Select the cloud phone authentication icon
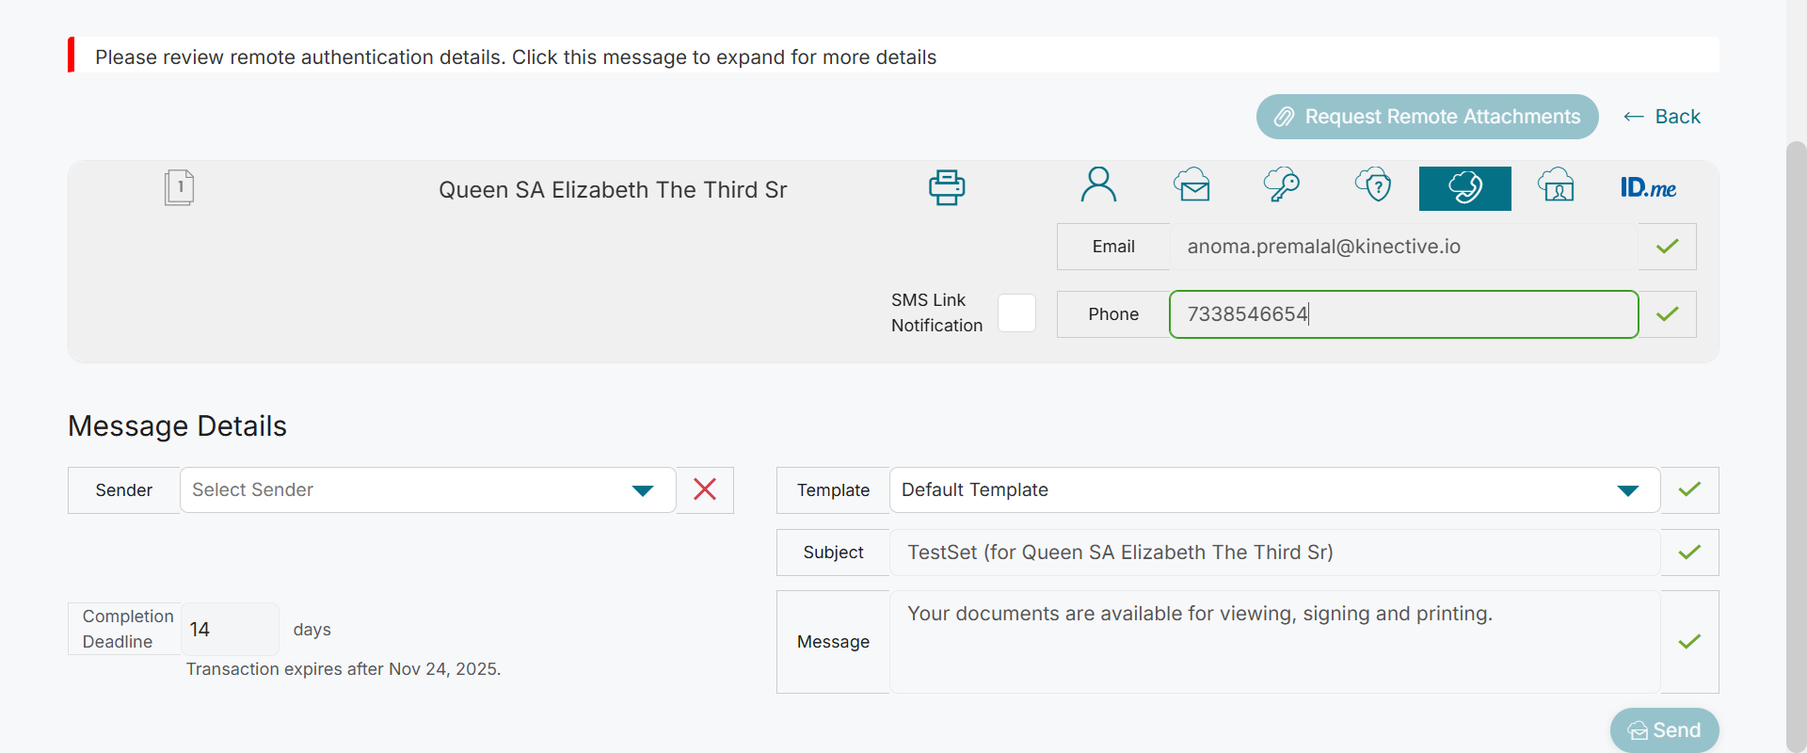 (x=1464, y=187)
